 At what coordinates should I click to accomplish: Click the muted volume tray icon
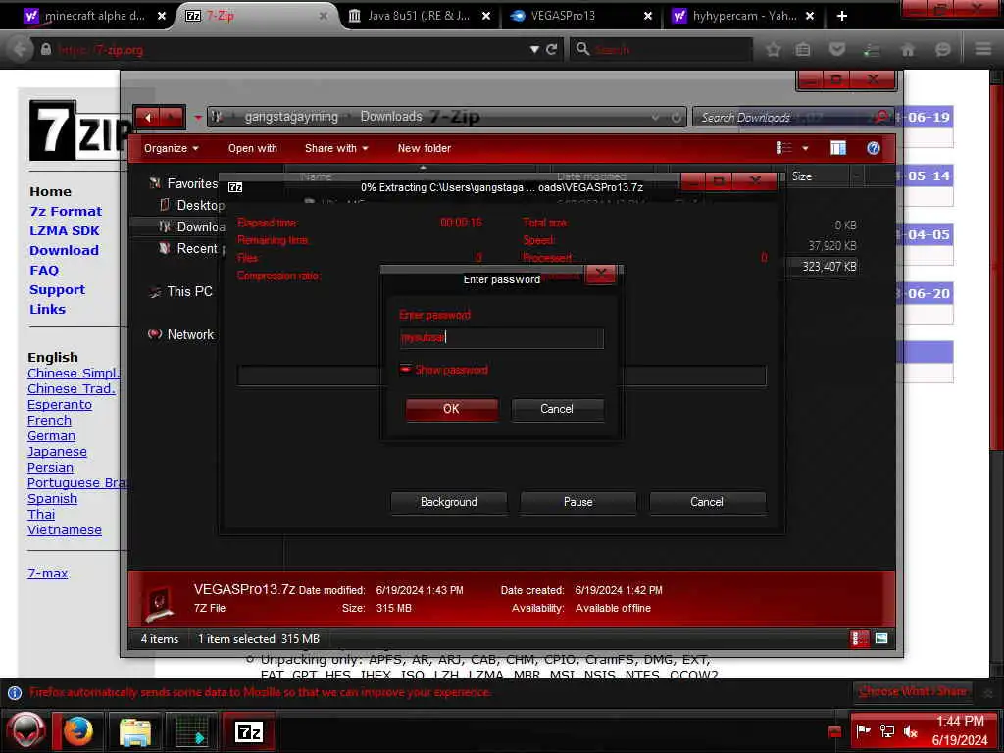tap(910, 731)
